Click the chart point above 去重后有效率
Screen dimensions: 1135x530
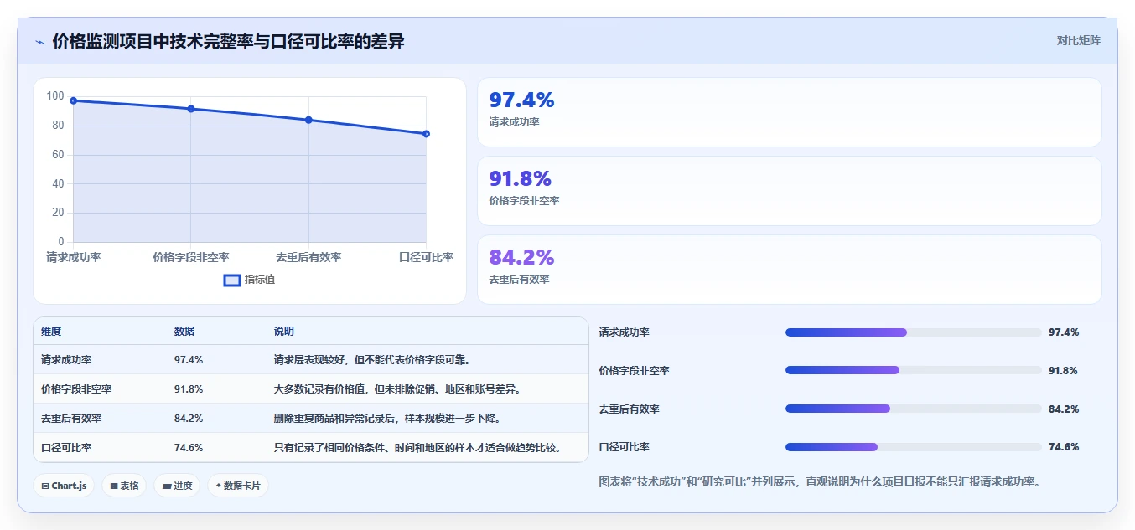(308, 120)
